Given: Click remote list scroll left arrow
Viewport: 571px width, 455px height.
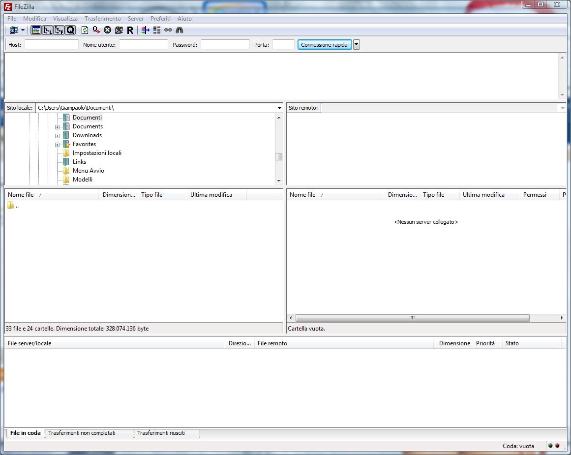Looking at the screenshot, I should click(x=291, y=318).
